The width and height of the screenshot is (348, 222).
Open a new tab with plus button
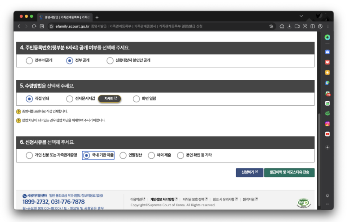tap(97, 17)
